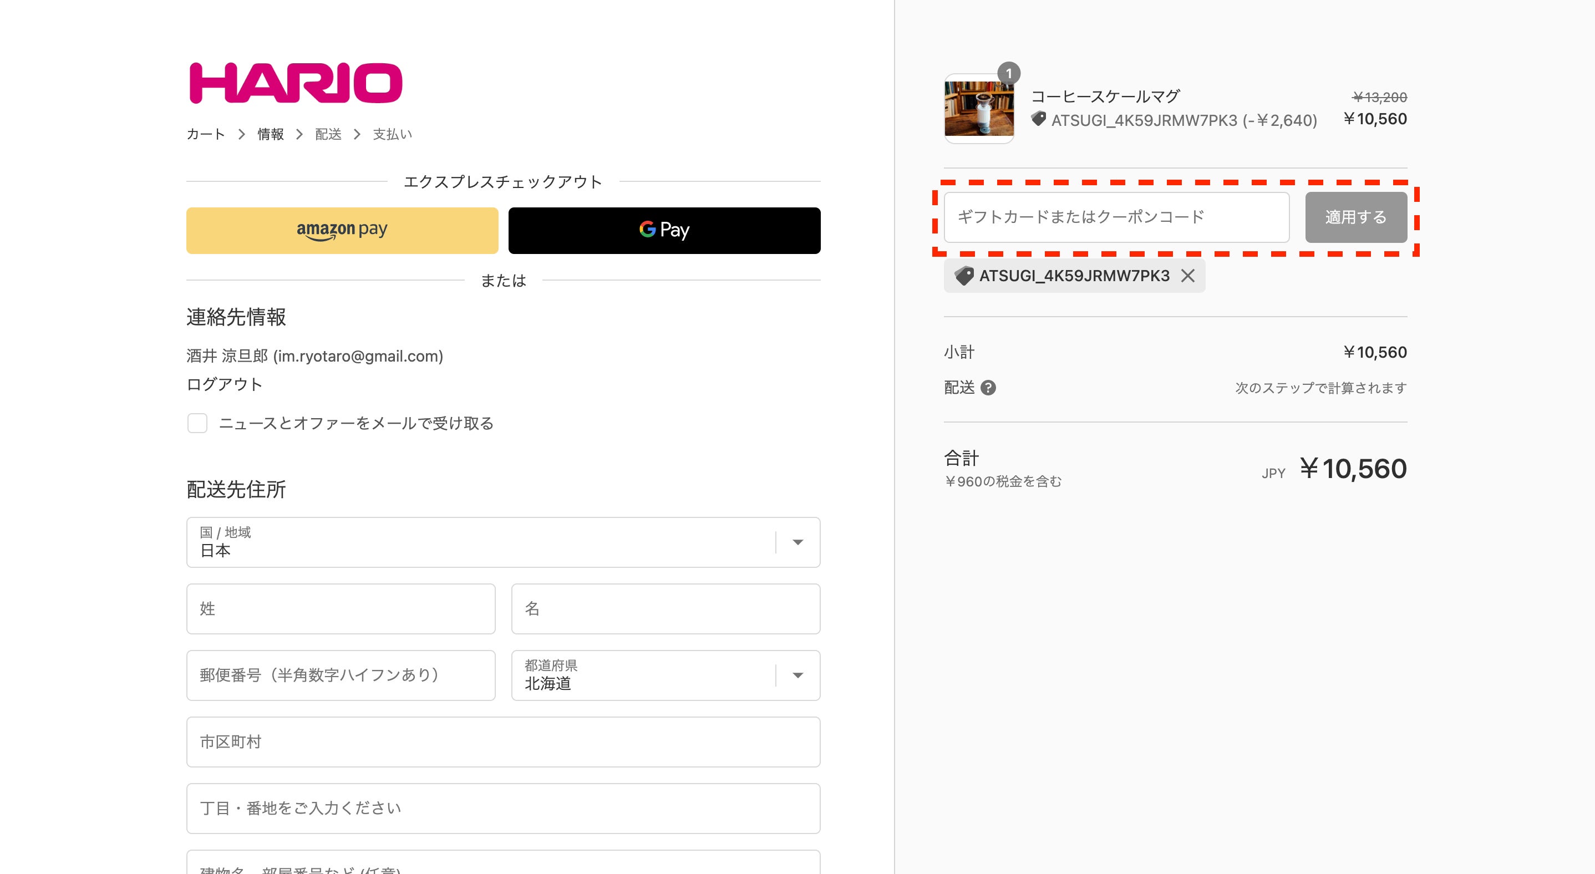Click the quantity badge on the product image
This screenshot has height=874, width=1595.
pos(1009,74)
